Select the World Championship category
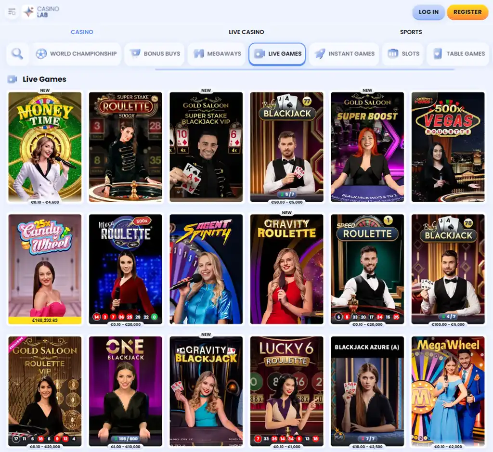Screen dimensions: 493x452 click(x=76, y=54)
